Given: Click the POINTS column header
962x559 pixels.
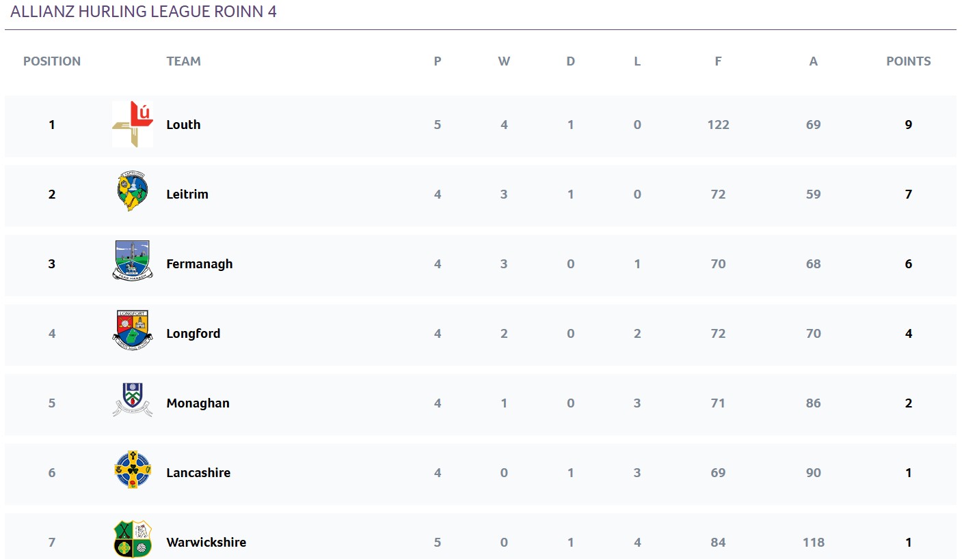Looking at the screenshot, I should point(909,61).
